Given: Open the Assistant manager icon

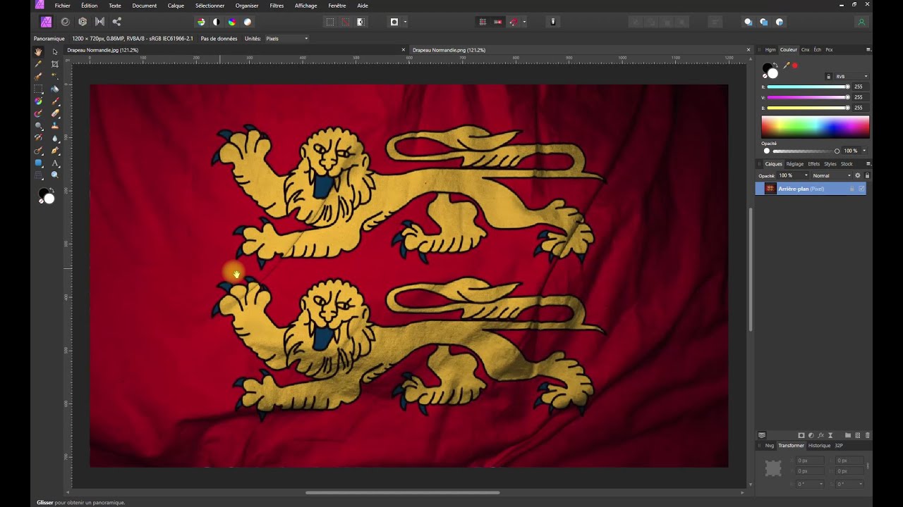Looking at the screenshot, I should (x=553, y=22).
